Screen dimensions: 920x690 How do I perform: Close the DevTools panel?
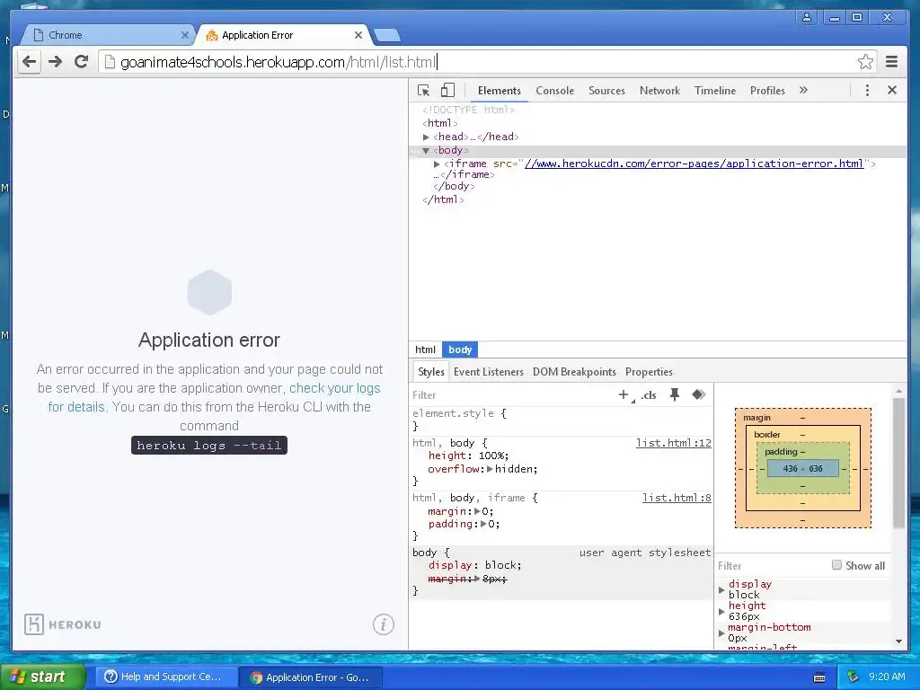pos(892,91)
